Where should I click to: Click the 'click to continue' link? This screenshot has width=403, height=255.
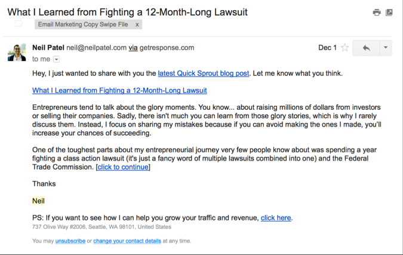[122, 167]
